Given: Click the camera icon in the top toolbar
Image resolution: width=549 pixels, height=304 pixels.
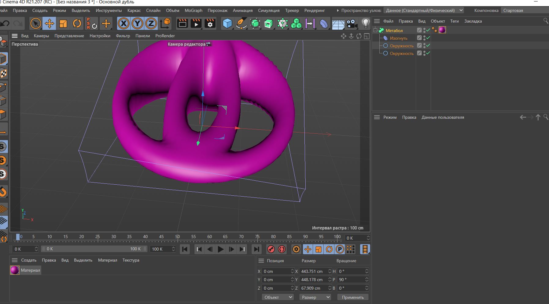Looking at the screenshot, I should (351, 24).
